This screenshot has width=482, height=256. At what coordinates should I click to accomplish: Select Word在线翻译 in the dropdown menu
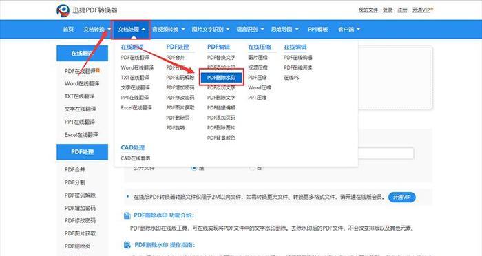point(137,67)
